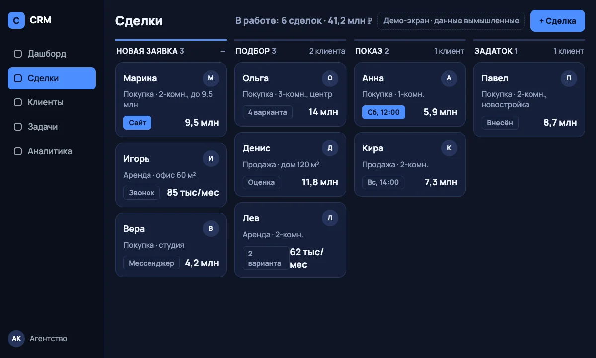The height and width of the screenshot is (358, 596).
Task: Click the Демо-экран notice badge
Action: pos(451,21)
